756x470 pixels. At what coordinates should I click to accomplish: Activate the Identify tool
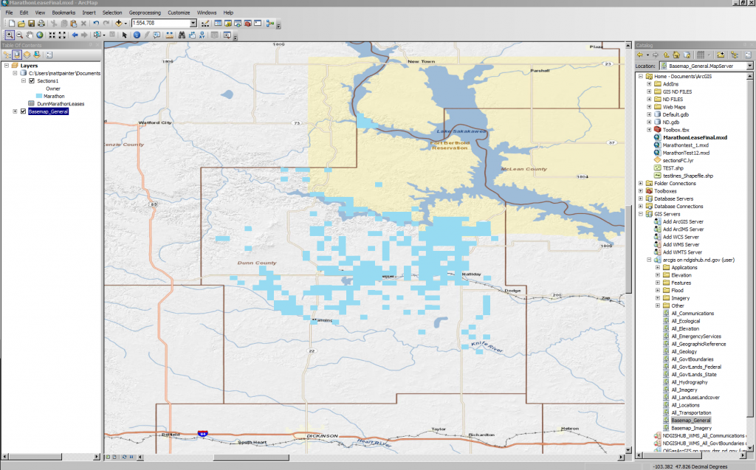137,35
